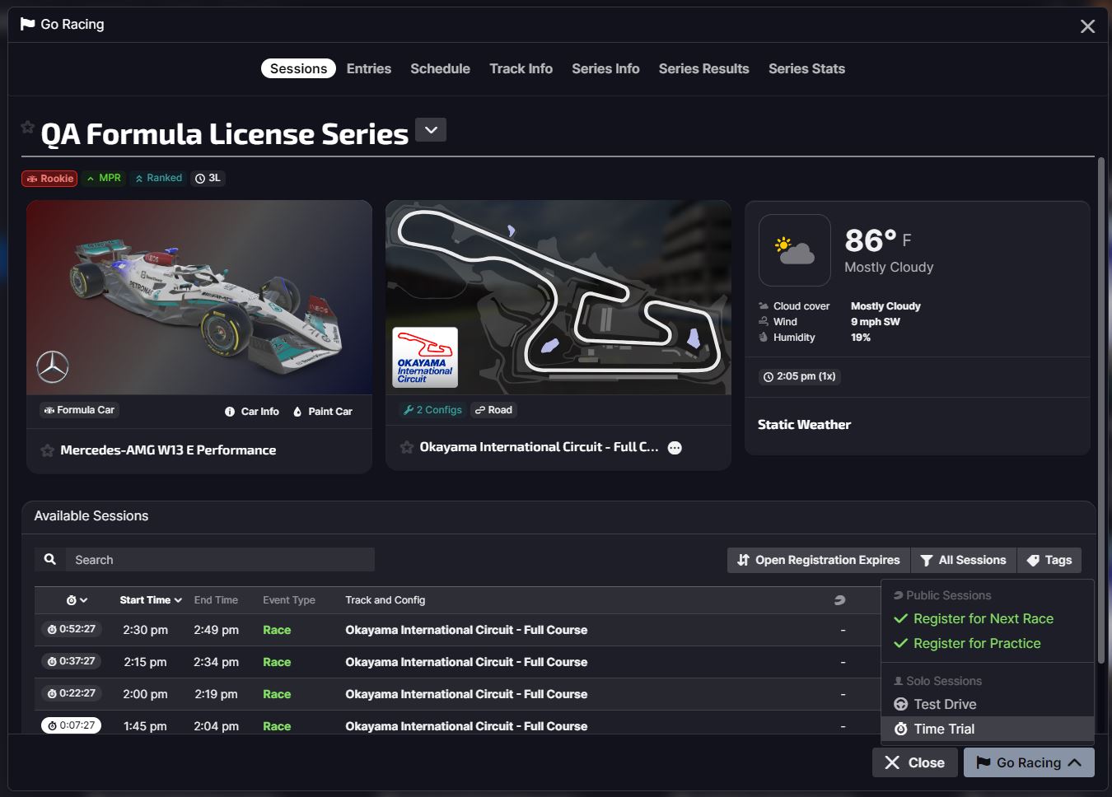
Task: Switch to the Series Results tab
Action: pyautogui.click(x=703, y=68)
